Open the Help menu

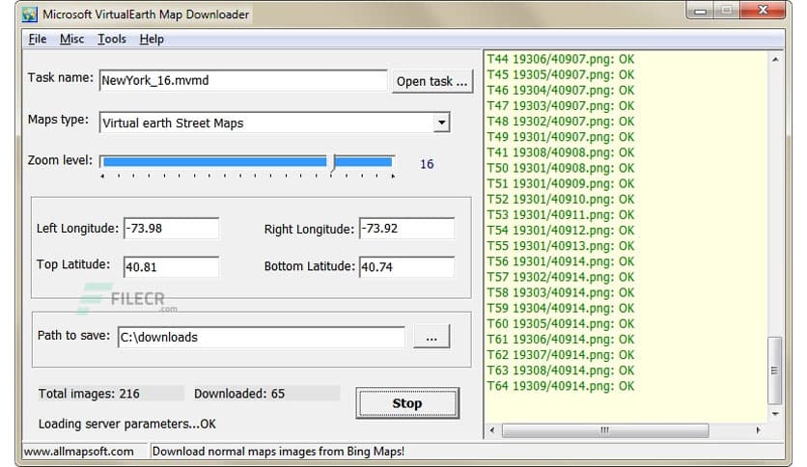(x=152, y=40)
